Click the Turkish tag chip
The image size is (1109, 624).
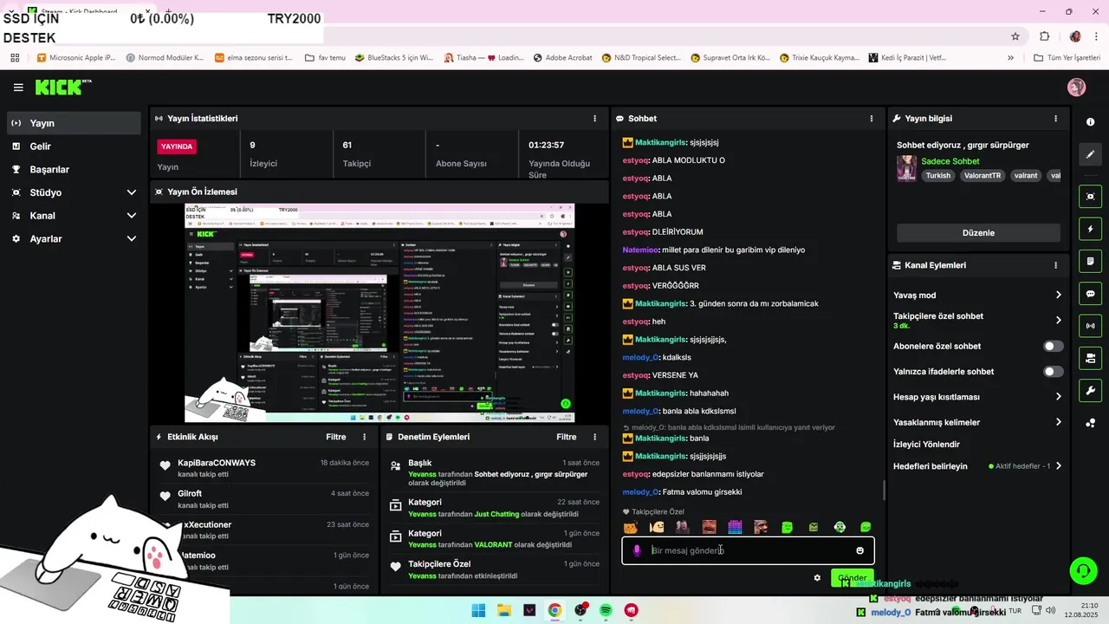(x=937, y=175)
